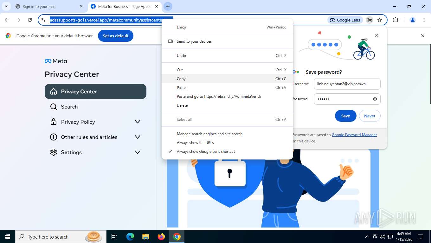Image resolution: width=431 pixels, height=243 pixels.
Task: Open the Chrome profile avatar
Action: (413, 20)
